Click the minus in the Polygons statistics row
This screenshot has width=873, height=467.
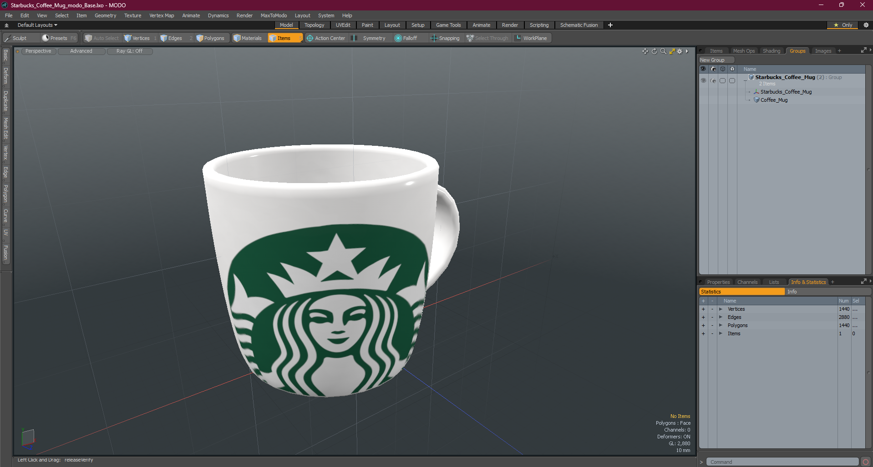(x=712, y=325)
